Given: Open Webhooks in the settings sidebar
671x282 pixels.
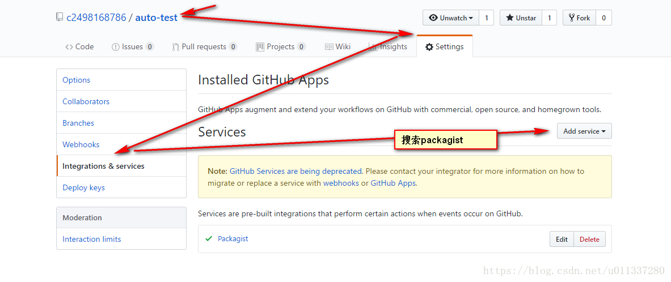Looking at the screenshot, I should coord(121,144).
